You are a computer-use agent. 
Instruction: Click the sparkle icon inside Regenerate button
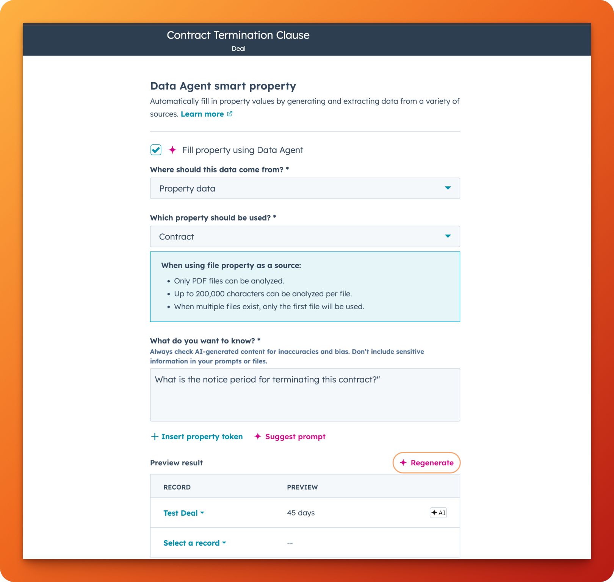(403, 463)
